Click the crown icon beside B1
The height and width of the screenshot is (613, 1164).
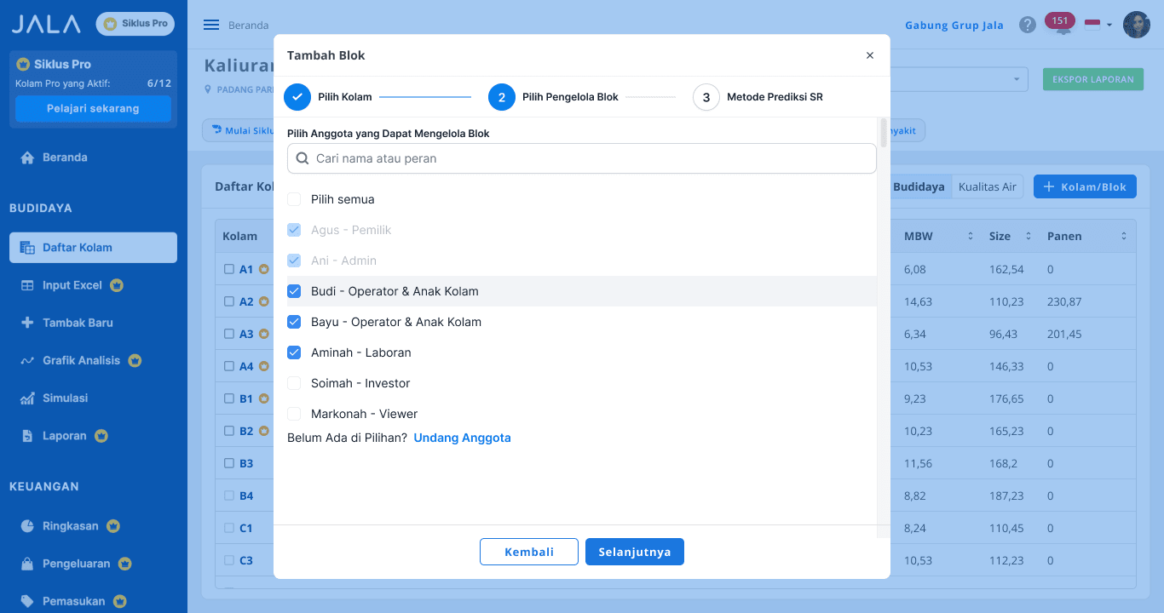point(264,398)
